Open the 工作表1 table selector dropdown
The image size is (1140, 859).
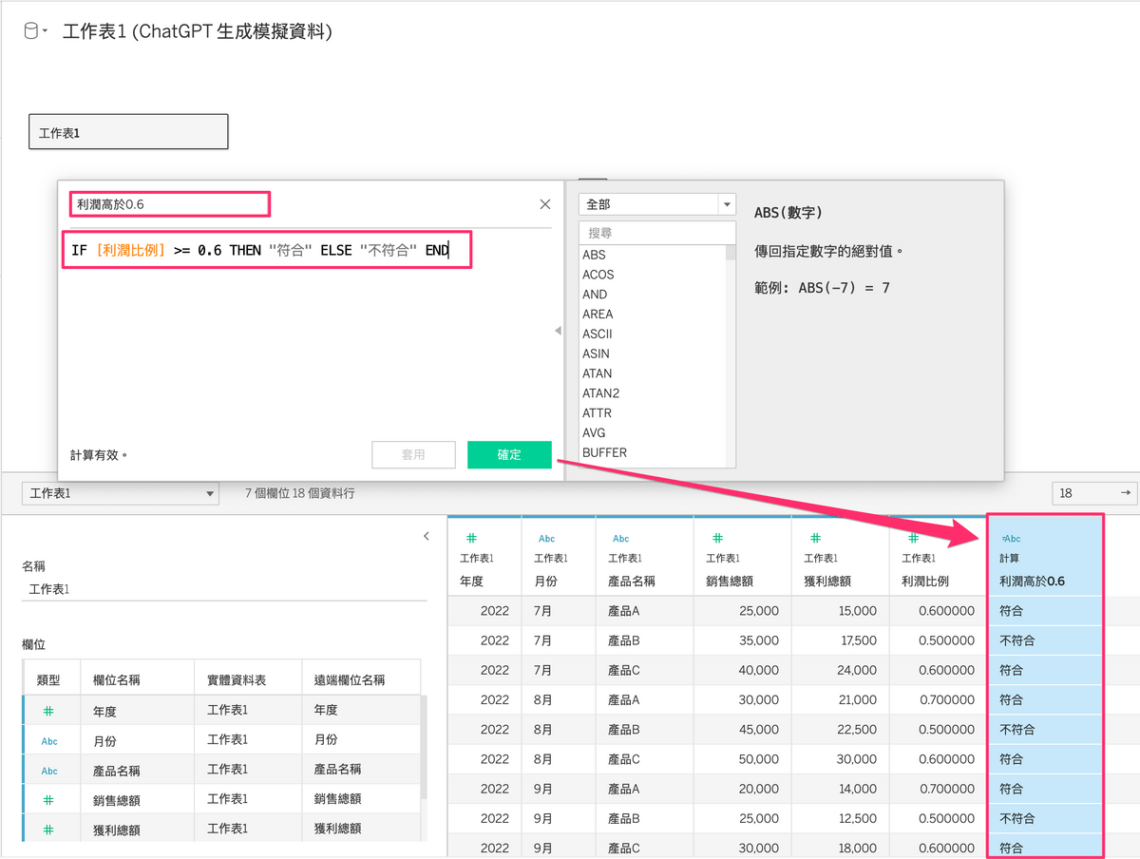121,493
